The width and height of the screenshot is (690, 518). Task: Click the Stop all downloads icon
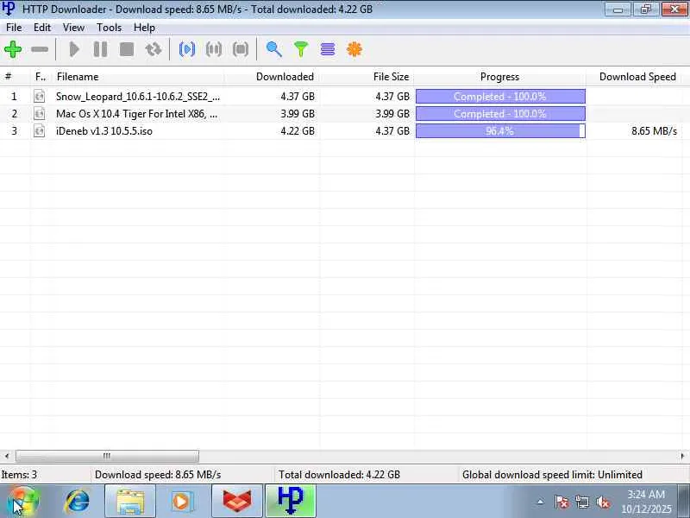pos(241,49)
